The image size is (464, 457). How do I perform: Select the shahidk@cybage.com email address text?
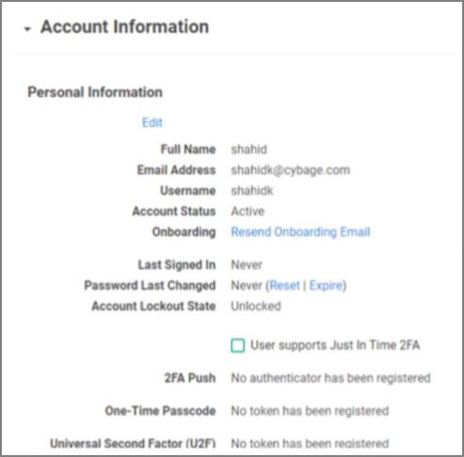[x=291, y=170]
